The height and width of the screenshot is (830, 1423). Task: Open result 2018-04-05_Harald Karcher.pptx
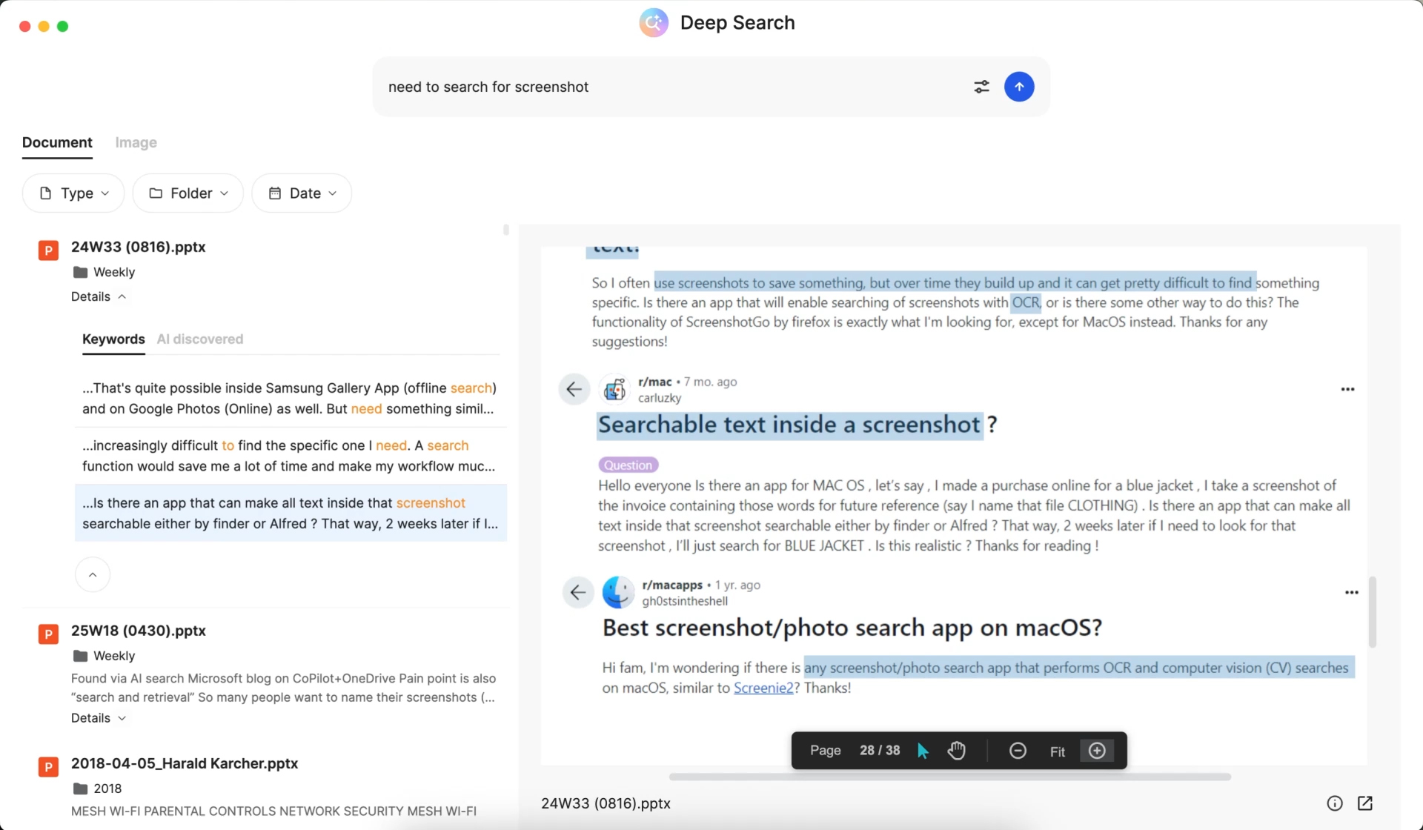coord(185,763)
